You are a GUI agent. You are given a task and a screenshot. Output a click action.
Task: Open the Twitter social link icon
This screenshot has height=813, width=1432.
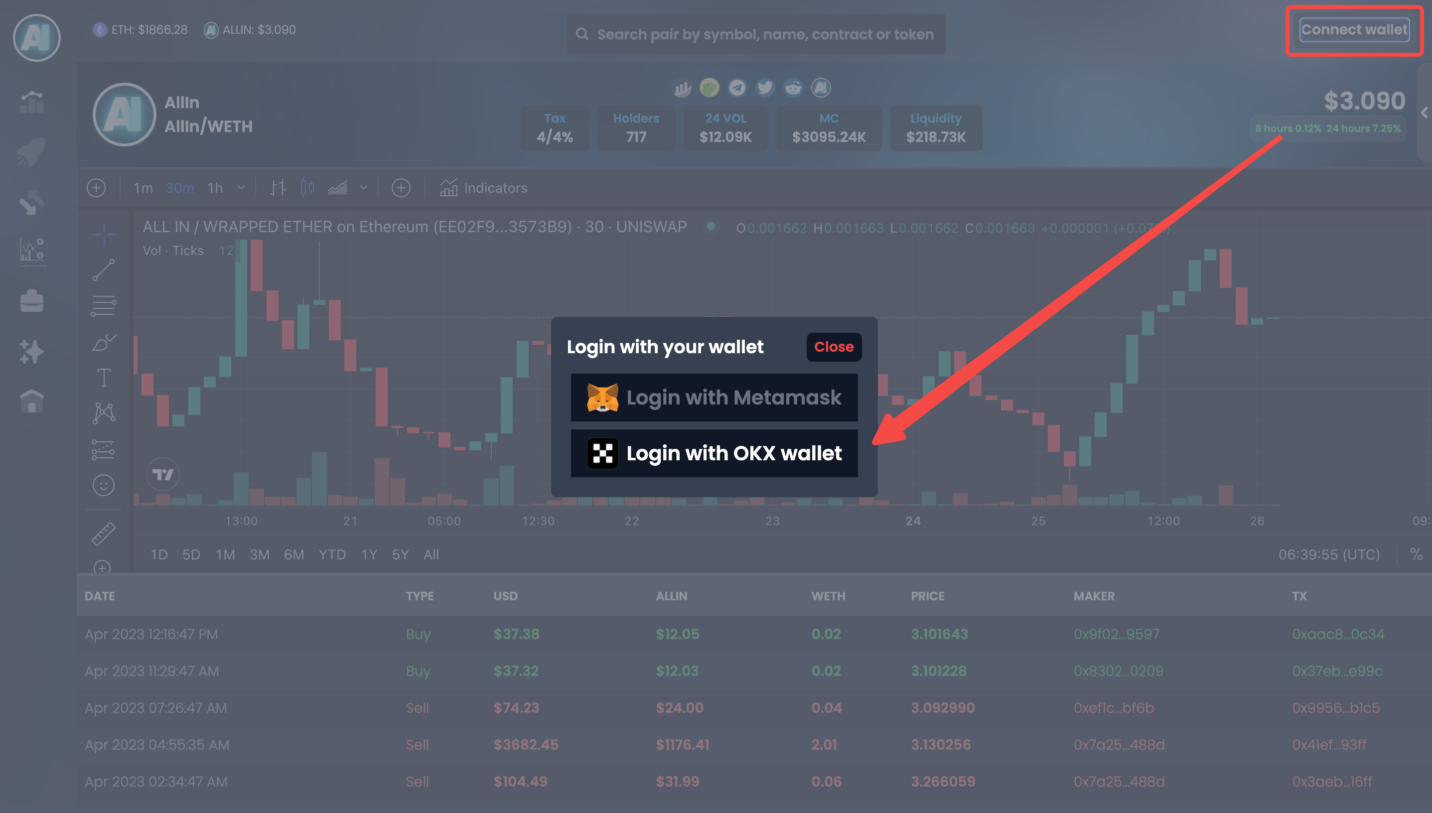(x=765, y=88)
